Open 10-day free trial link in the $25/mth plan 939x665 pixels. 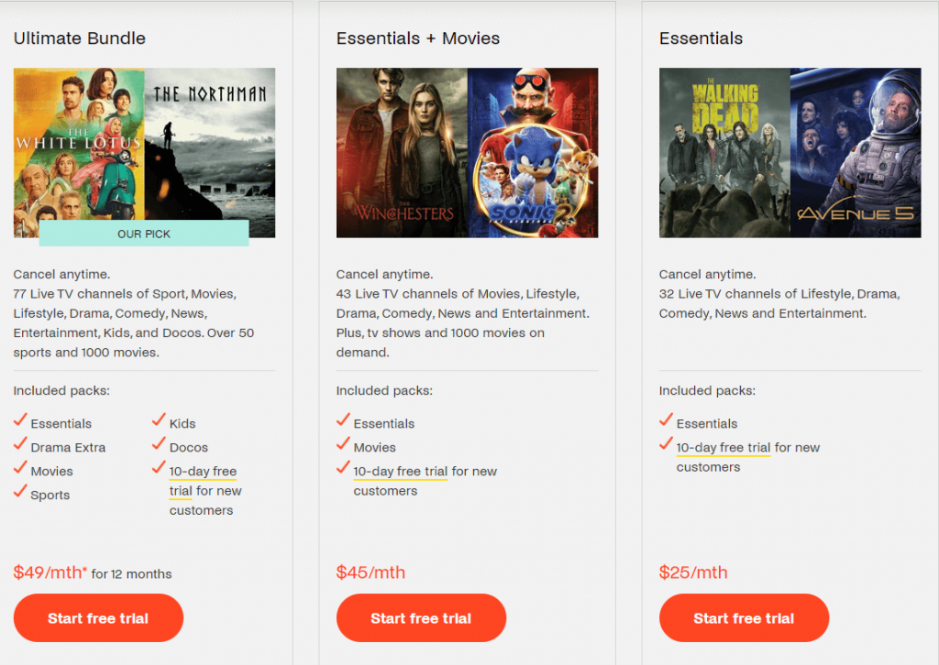(724, 447)
